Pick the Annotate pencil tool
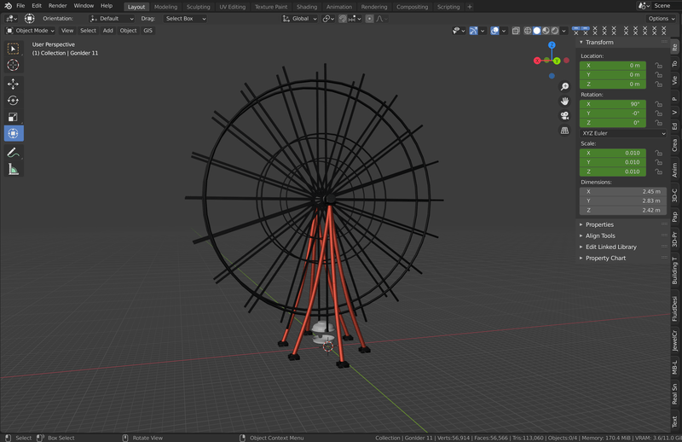The image size is (682, 442). (x=13, y=152)
